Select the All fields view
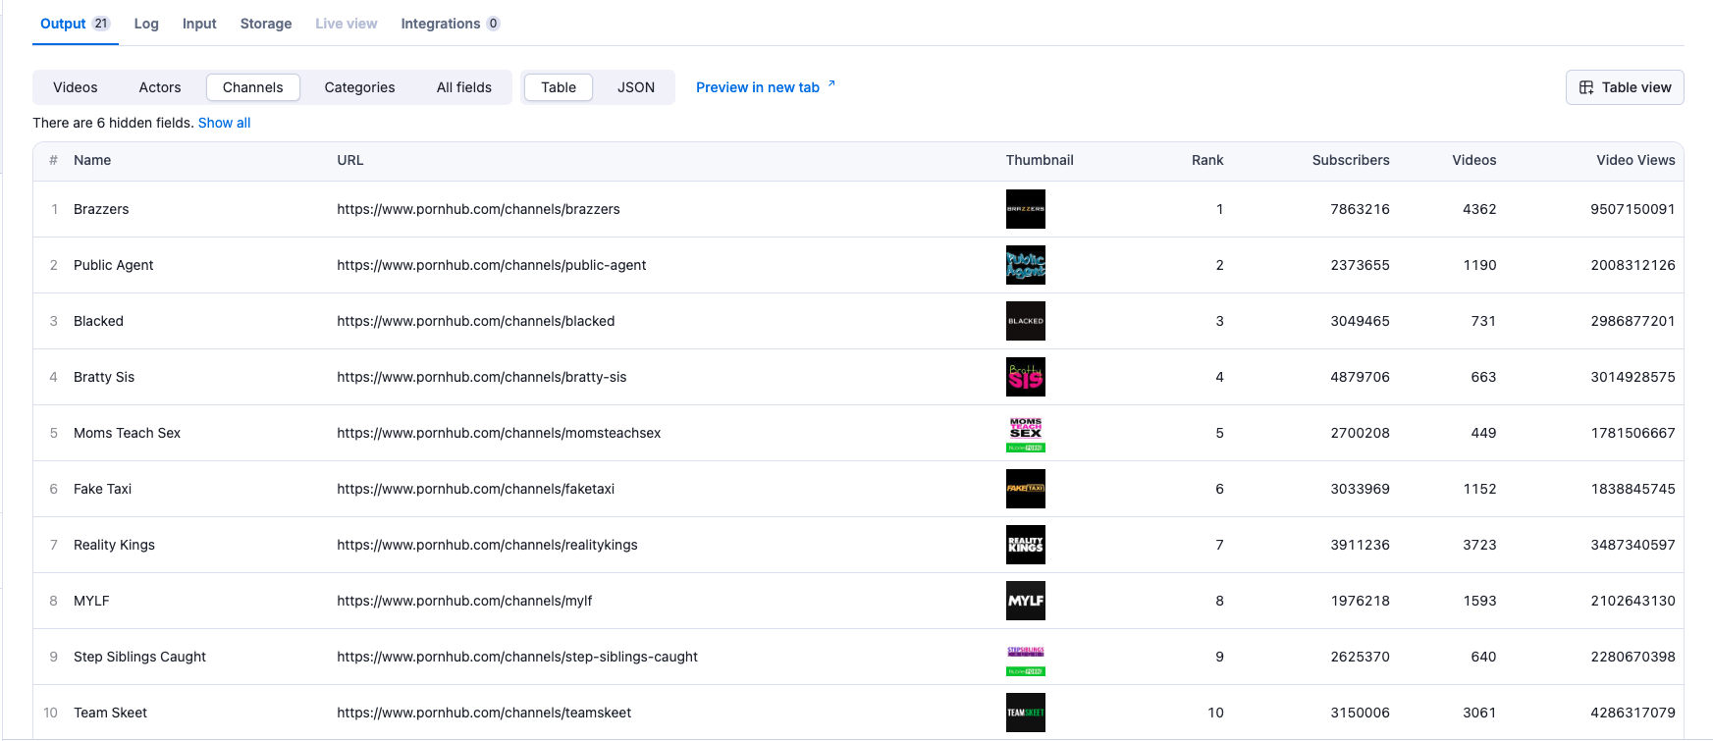 (x=464, y=87)
